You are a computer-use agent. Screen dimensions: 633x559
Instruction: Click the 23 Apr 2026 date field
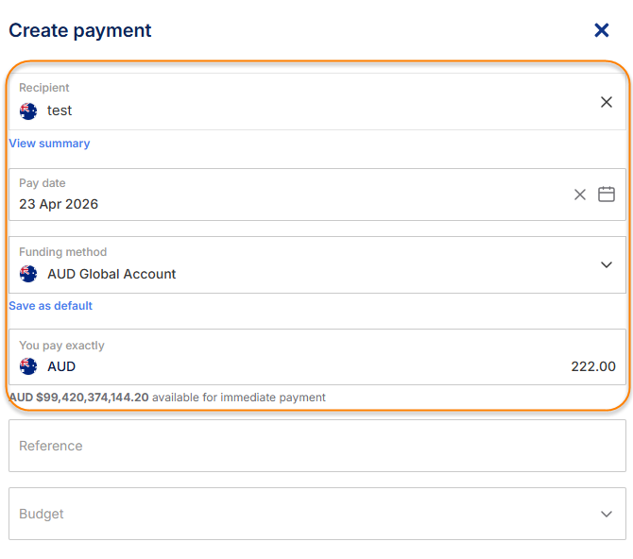[x=317, y=195]
